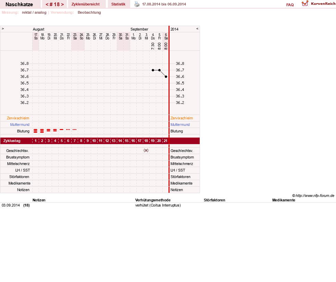Click light bleeding symbol on cycle day 5
Viewport: 336px width, 282px height.
[62, 130]
